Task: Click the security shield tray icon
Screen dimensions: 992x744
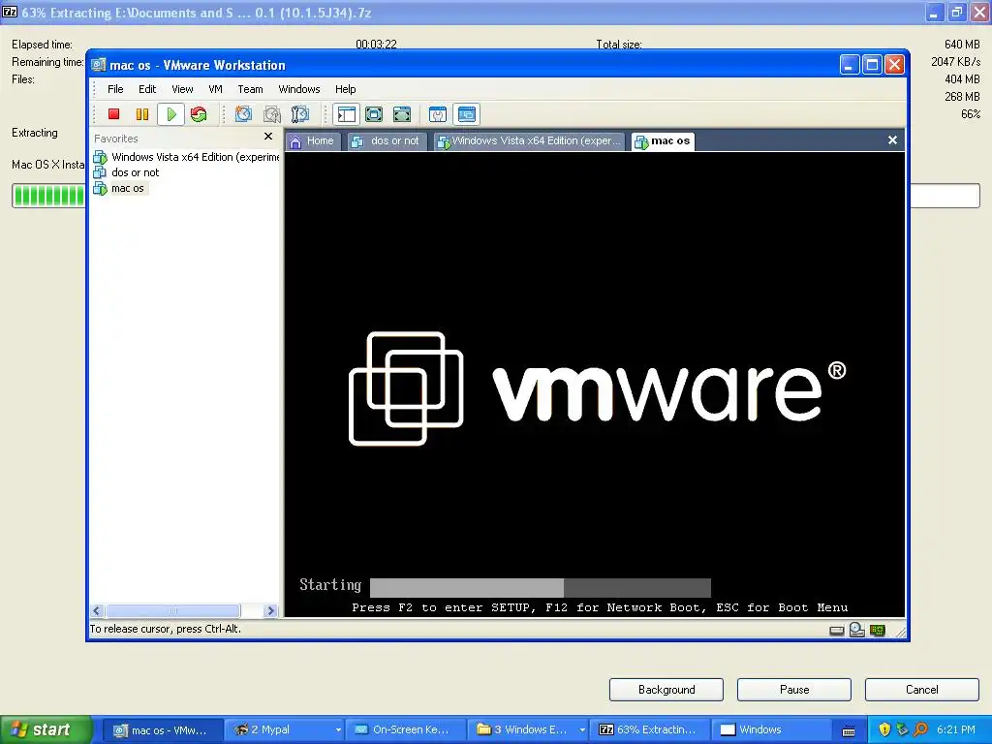Action: (x=884, y=730)
